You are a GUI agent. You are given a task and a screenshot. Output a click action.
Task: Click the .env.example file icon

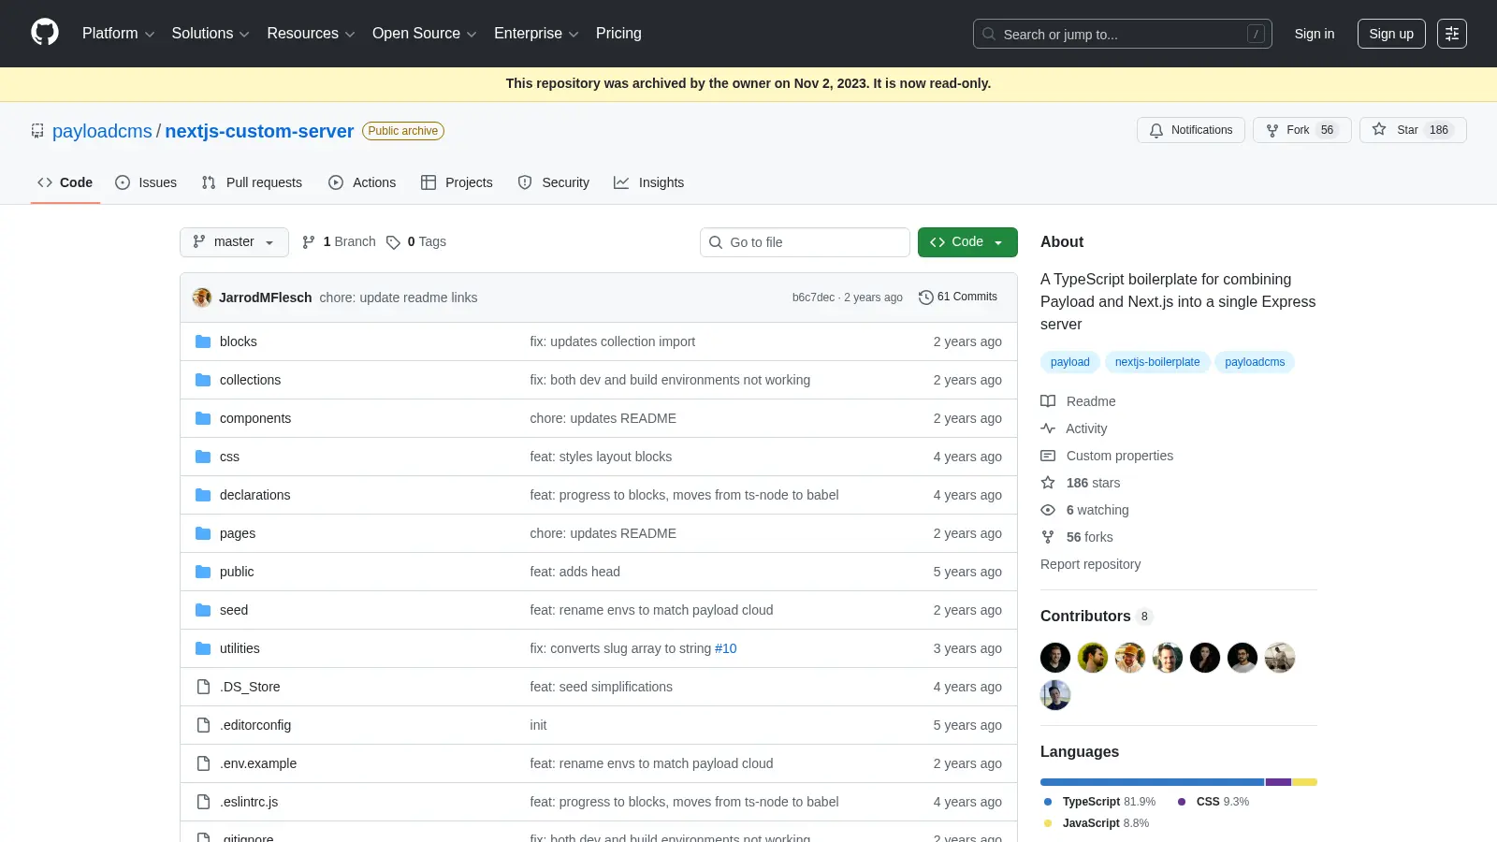point(203,763)
